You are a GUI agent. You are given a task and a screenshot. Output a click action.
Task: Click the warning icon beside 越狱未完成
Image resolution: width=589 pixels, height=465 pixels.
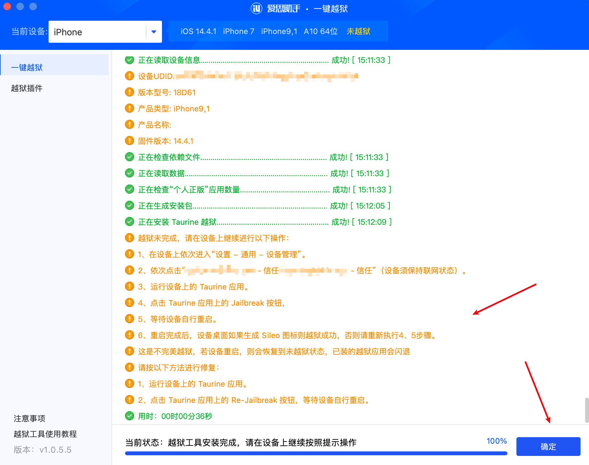pos(130,238)
